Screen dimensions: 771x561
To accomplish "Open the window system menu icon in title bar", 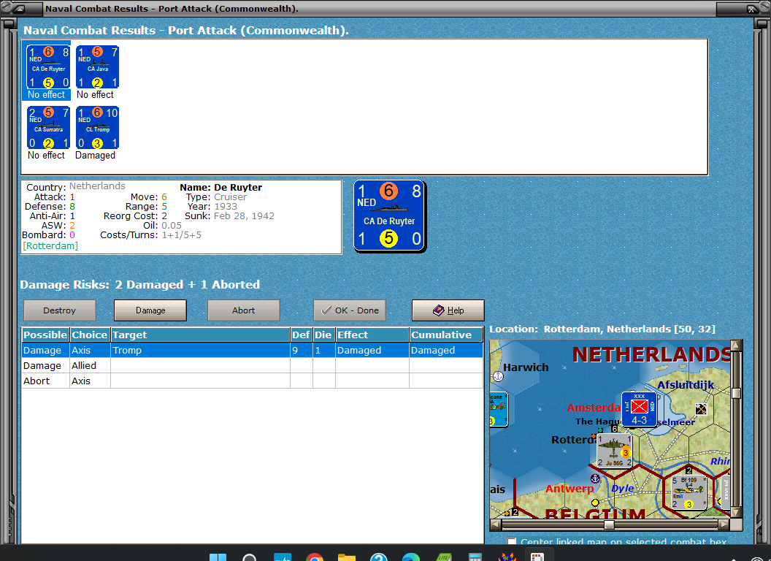I will (20, 9).
